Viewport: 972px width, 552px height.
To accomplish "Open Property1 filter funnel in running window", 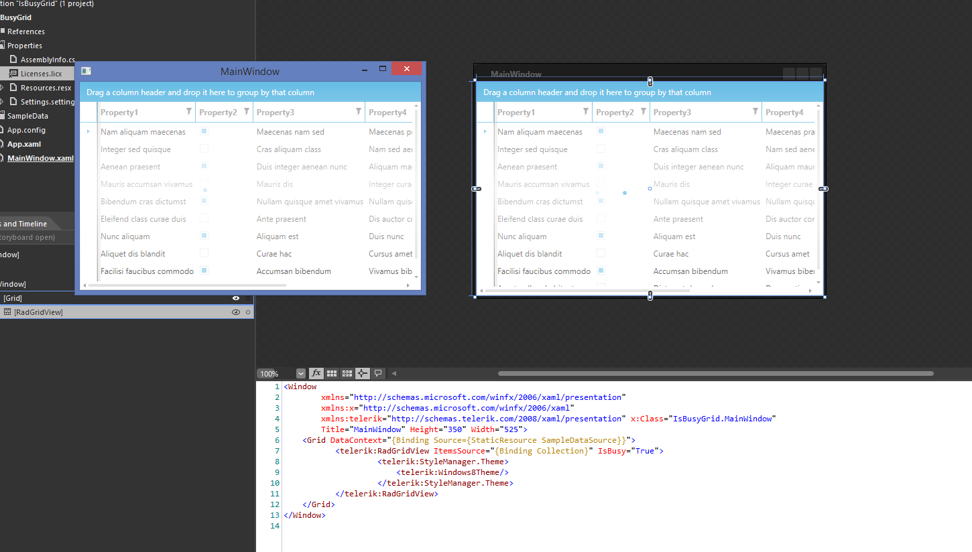I will [189, 112].
